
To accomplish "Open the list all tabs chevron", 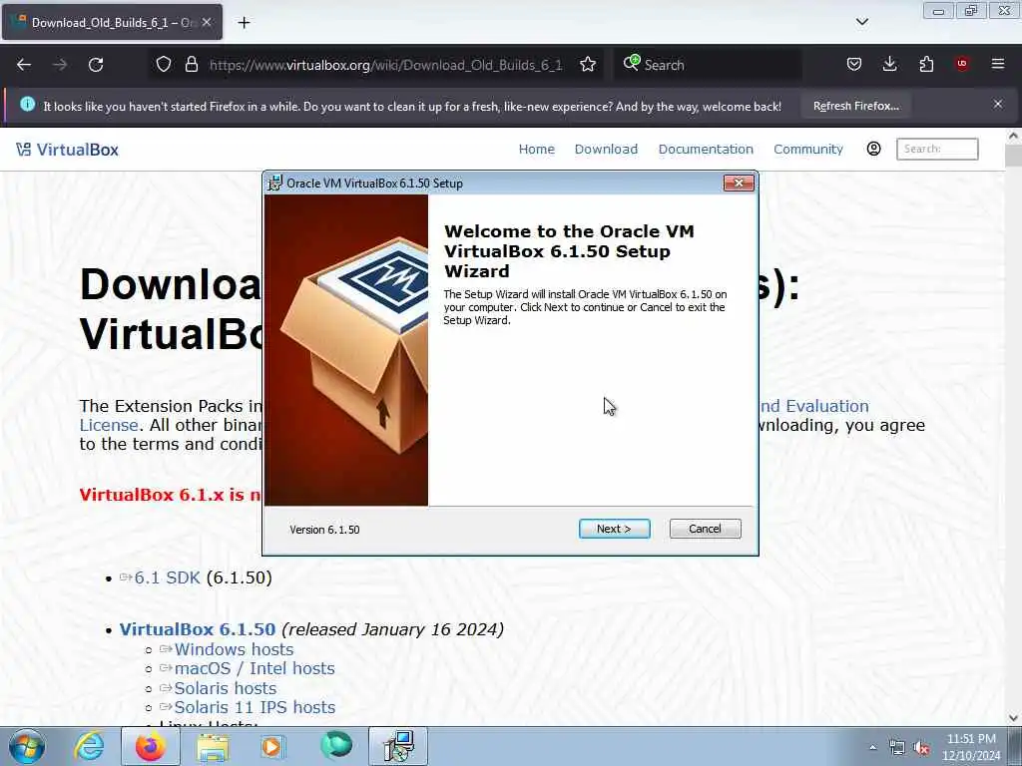I will [861, 22].
